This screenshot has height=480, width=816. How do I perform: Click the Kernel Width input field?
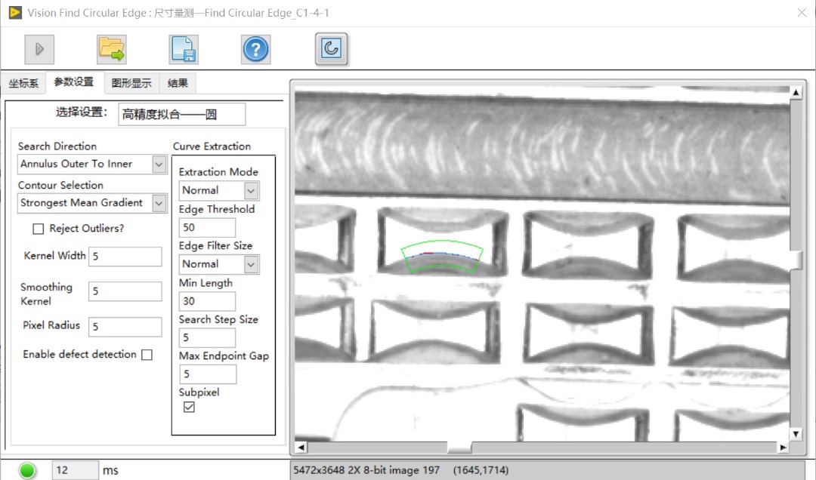coord(125,257)
